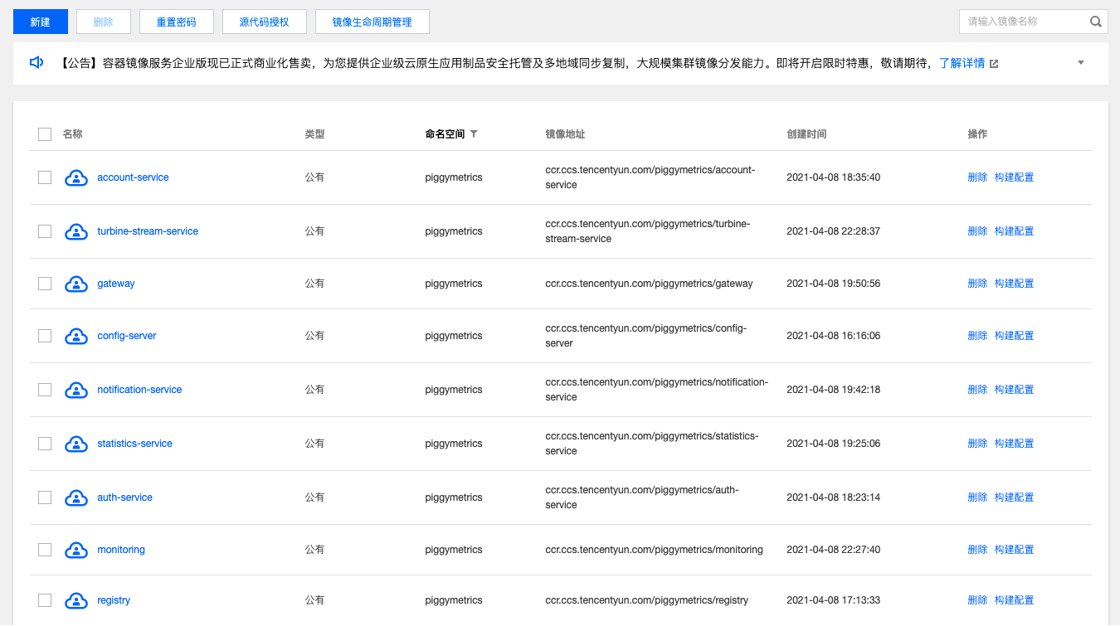Check the notification-service row checkbox
Image resolution: width=1120 pixels, height=626 pixels.
click(x=45, y=390)
